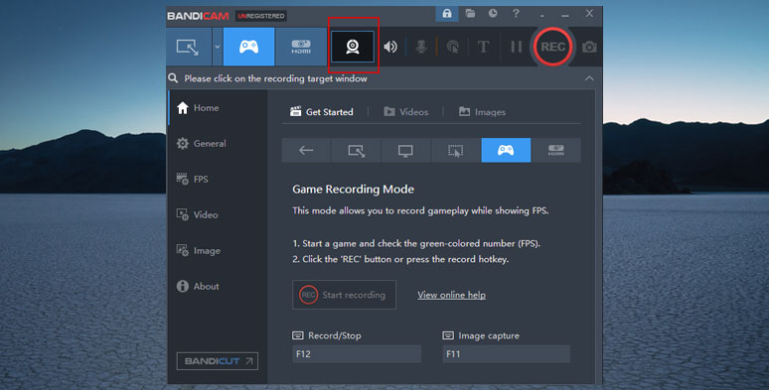The image size is (769, 390).
Task: Click the UNREGISTERED badge
Action: [x=261, y=16]
